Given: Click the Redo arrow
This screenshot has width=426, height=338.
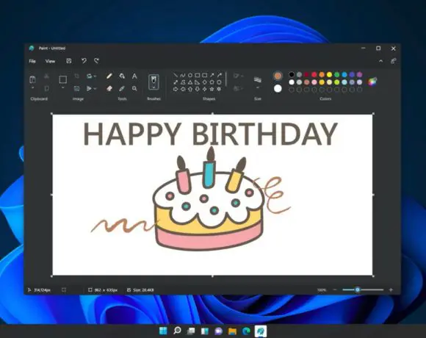Looking at the screenshot, I should click(x=96, y=61).
